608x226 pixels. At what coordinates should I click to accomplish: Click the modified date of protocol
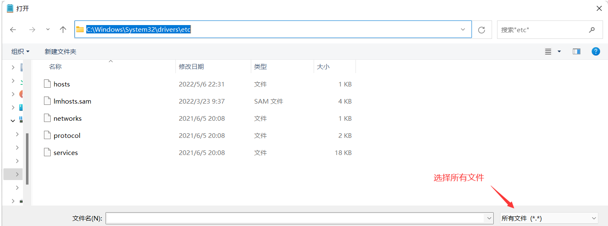point(202,135)
